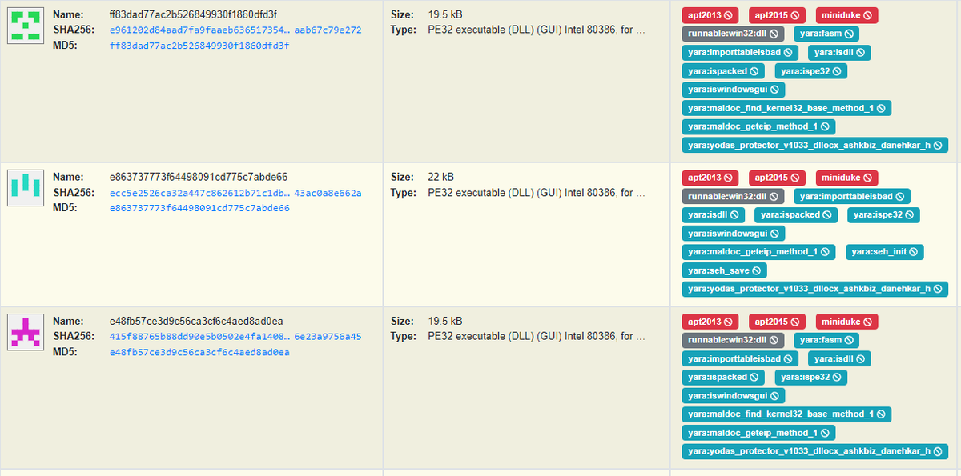Remove maldoc_find_kernel32_base_method_1 tag from ff83dad7 sample
961x476 pixels.
pyautogui.click(x=881, y=108)
